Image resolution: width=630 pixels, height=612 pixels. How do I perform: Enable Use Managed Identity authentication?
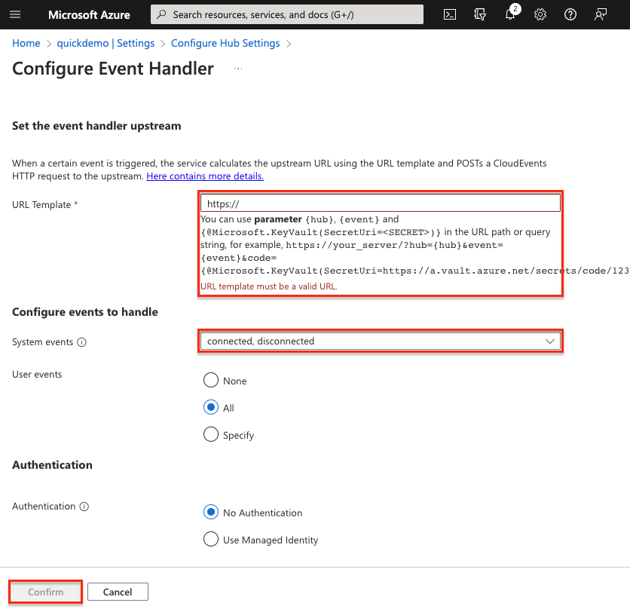(211, 540)
